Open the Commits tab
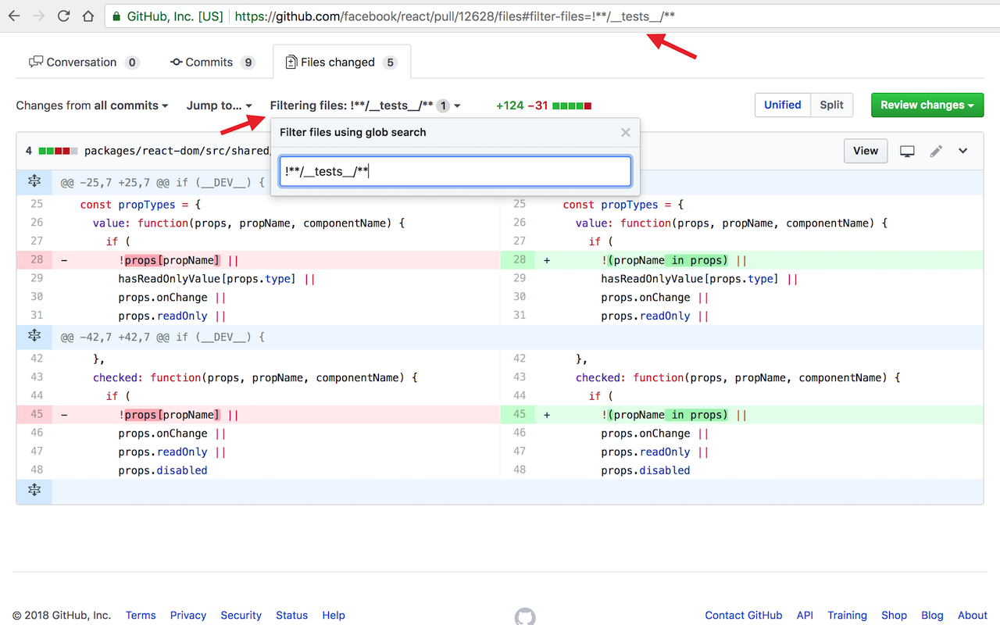Screen dimensions: 1000x625 [212, 62]
